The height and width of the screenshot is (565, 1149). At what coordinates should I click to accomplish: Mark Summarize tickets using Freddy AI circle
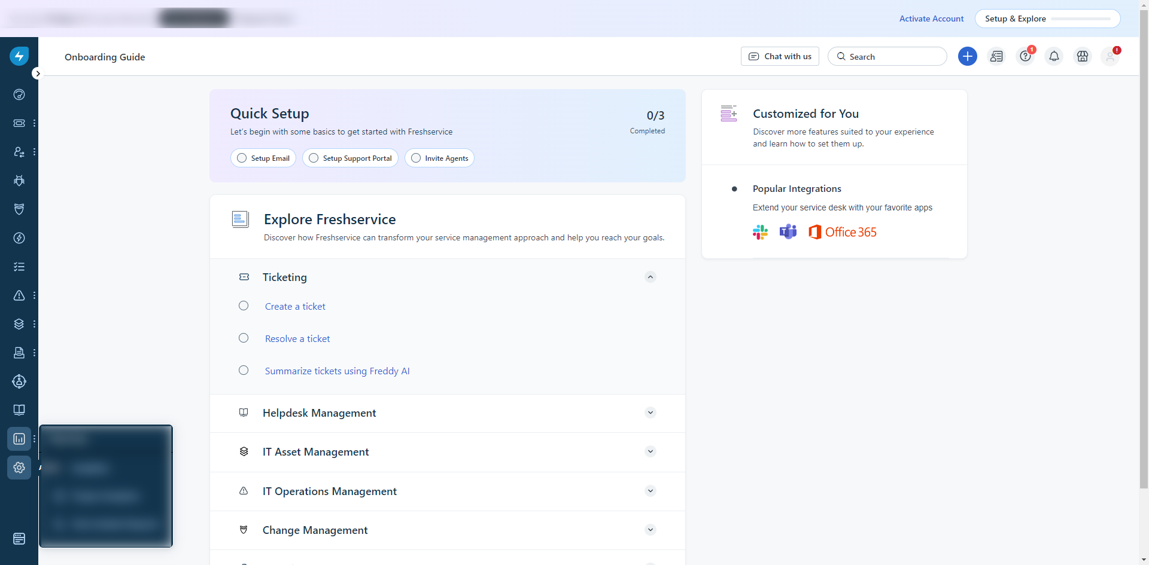point(244,371)
